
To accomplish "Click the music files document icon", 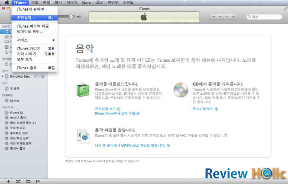I will point(83,136).
